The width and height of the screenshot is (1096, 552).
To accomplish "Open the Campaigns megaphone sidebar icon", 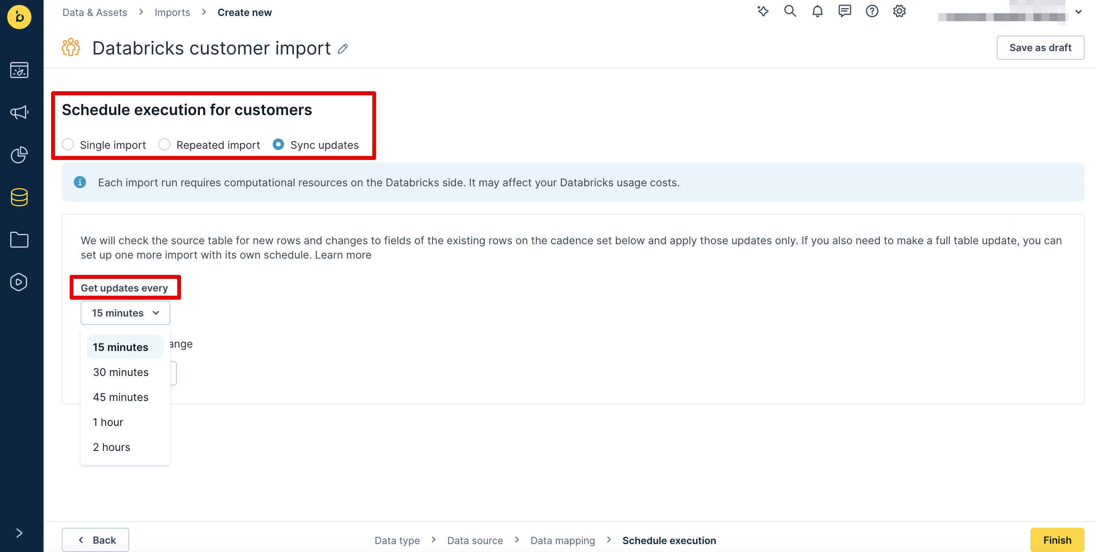I will [19, 112].
